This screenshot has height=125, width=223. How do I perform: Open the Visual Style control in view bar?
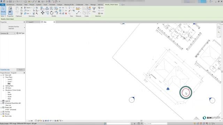(38, 121)
